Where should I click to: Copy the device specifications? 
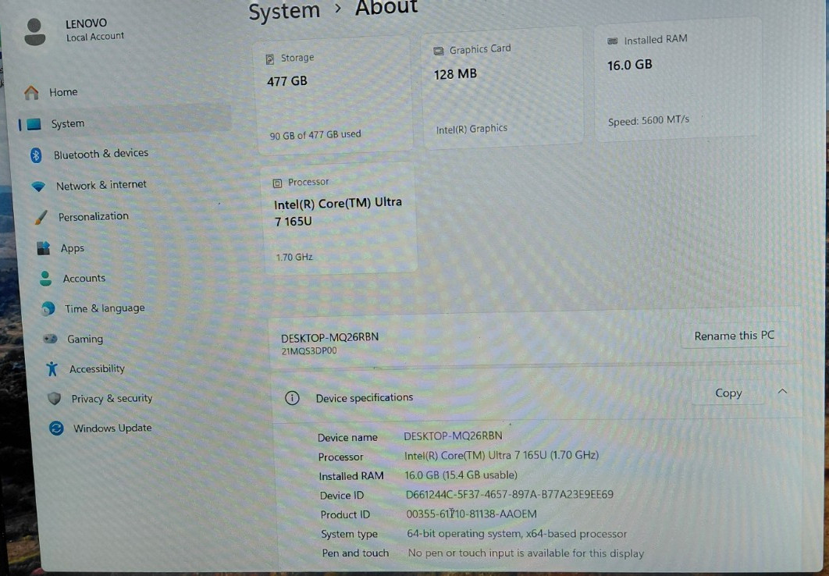tap(728, 393)
